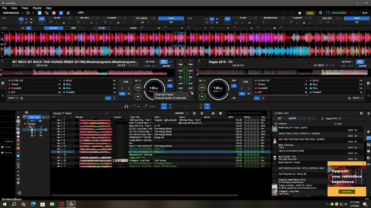Screen dimensions: 371x208
Task: Open Microsoft Edge from the taskbar
Action: 33,204
